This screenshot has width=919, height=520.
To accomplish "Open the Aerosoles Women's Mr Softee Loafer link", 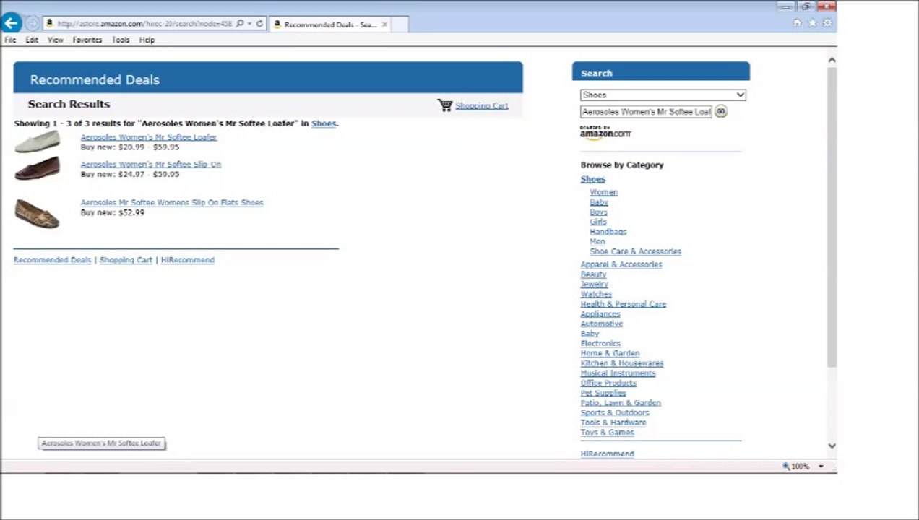I will click(149, 137).
